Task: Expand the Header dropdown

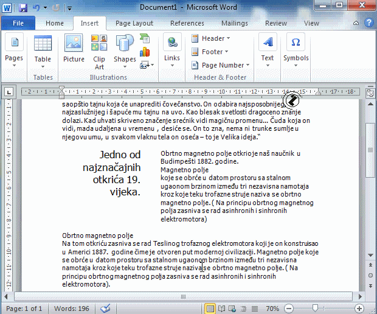Action: pyautogui.click(x=210, y=38)
